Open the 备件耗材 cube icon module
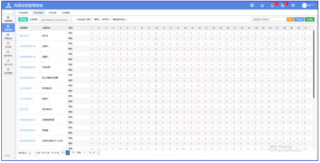 [8, 54]
